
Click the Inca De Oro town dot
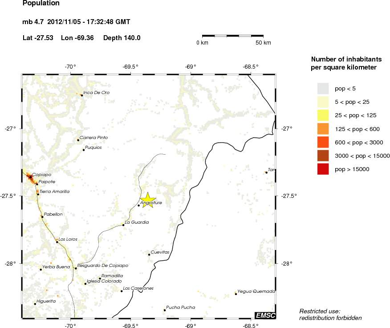coord(82,95)
